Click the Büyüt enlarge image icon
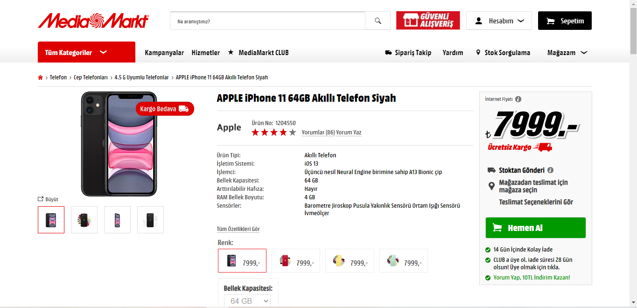Viewport: 637px width, 308px height. tap(41, 199)
